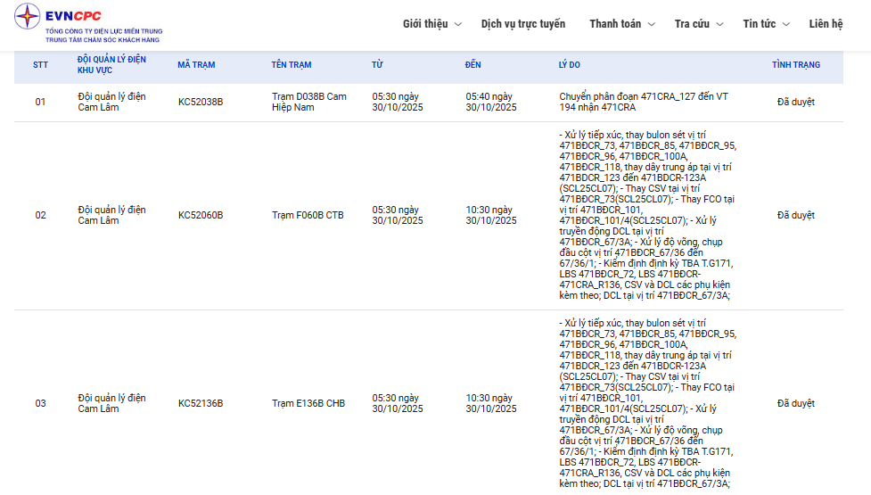The height and width of the screenshot is (495, 871).
Task: Select station code KC52038B
Action: click(201, 103)
